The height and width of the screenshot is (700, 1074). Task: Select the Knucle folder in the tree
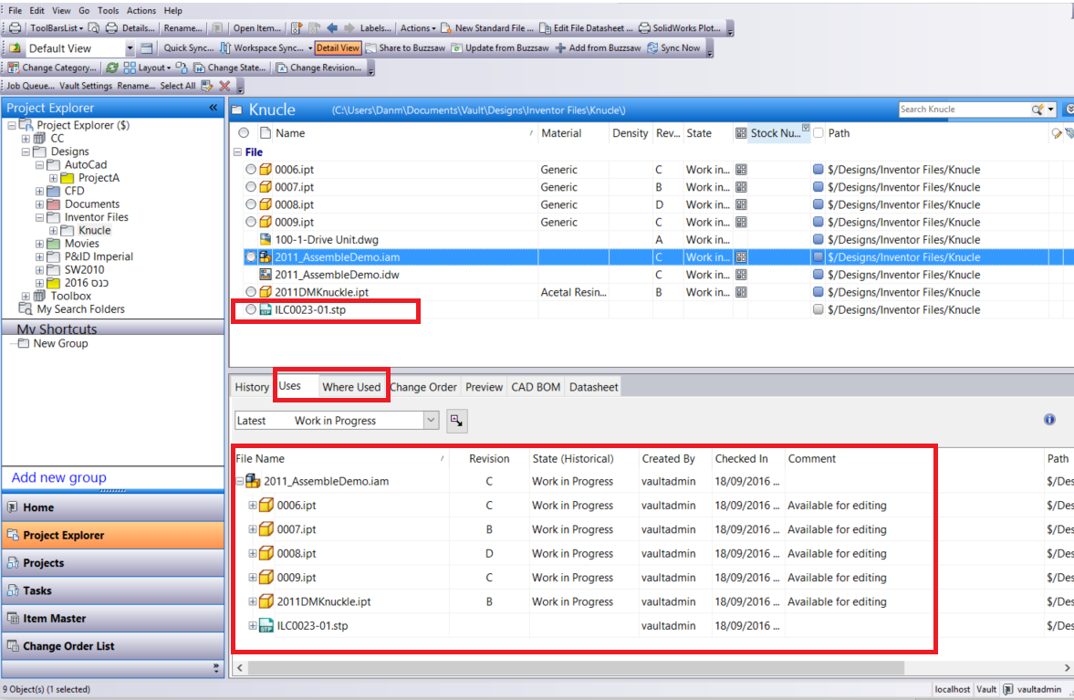pyautogui.click(x=95, y=231)
